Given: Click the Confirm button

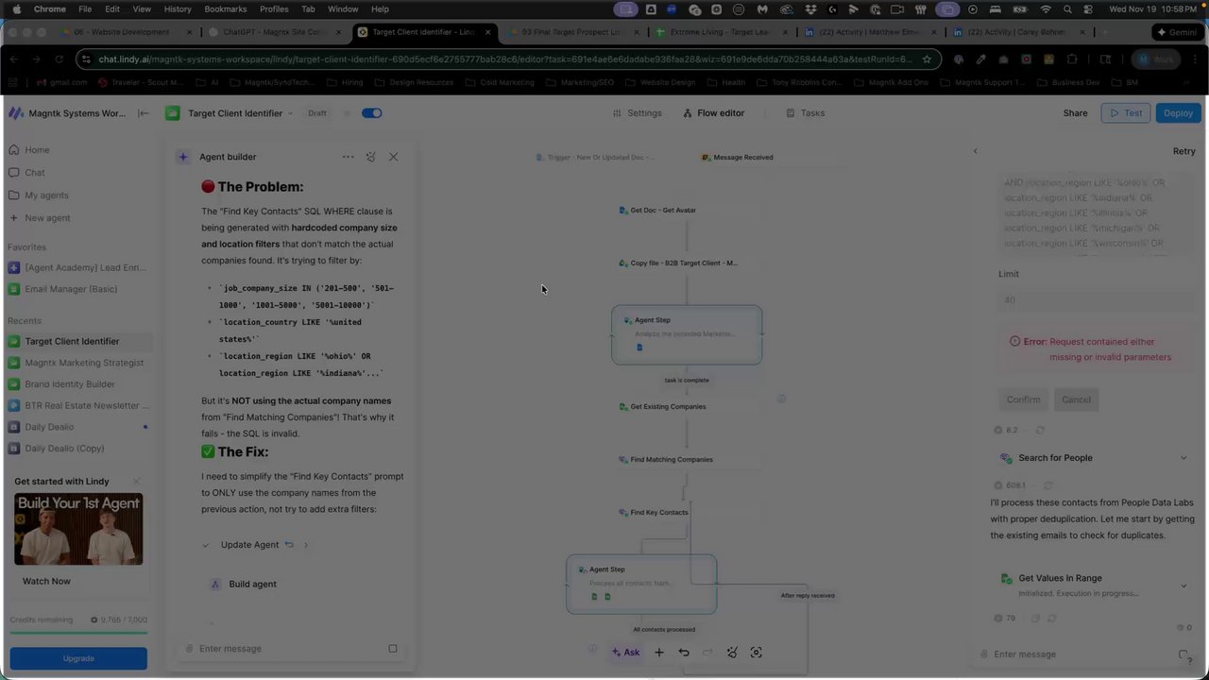Looking at the screenshot, I should [1023, 399].
